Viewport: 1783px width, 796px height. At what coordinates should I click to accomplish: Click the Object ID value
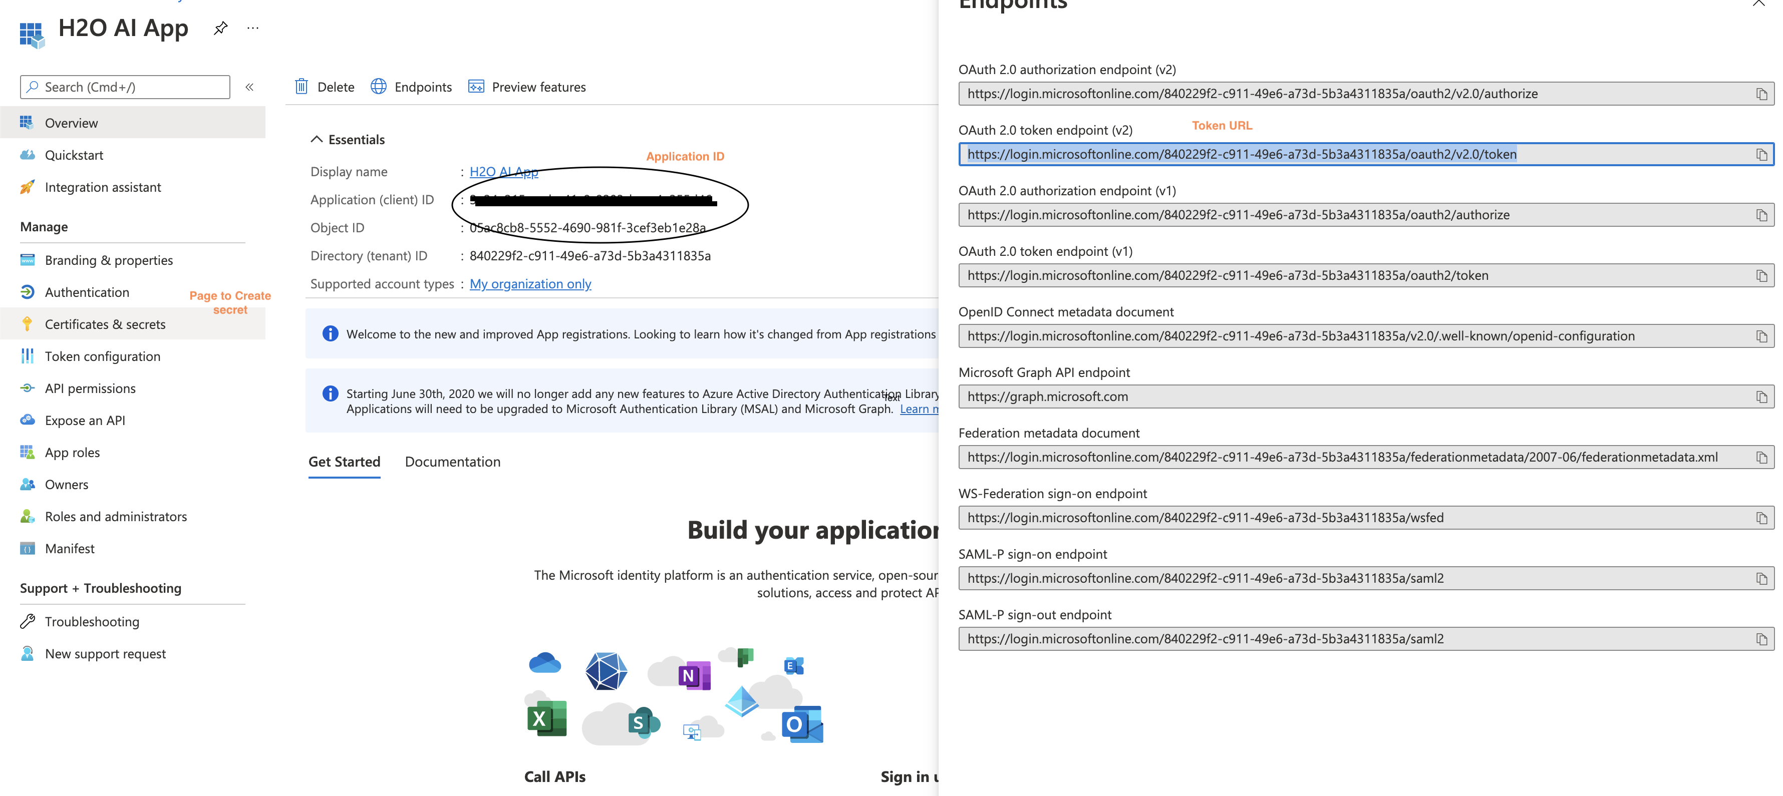point(587,227)
